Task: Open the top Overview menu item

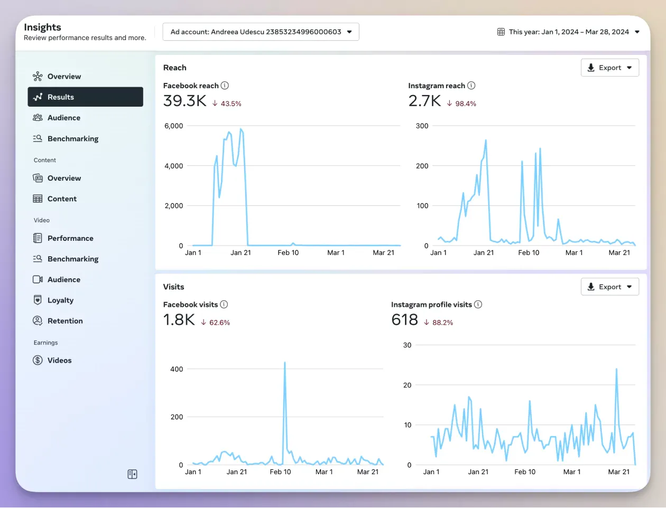Action: click(64, 77)
